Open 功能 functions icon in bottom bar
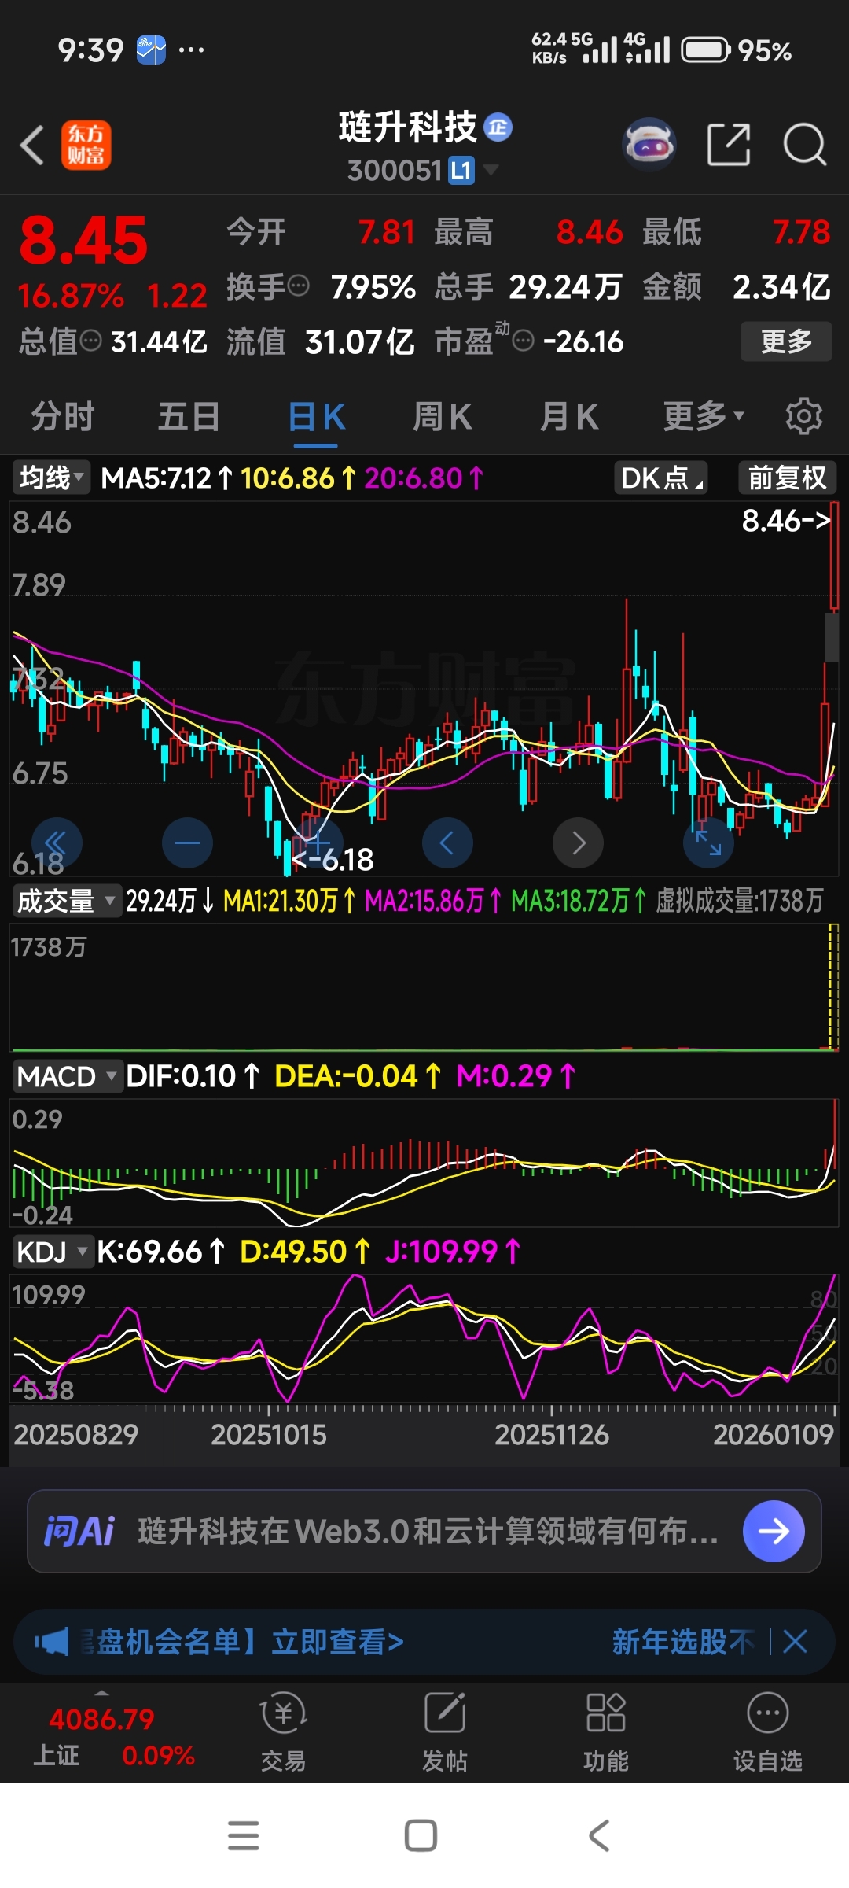 tap(606, 1732)
